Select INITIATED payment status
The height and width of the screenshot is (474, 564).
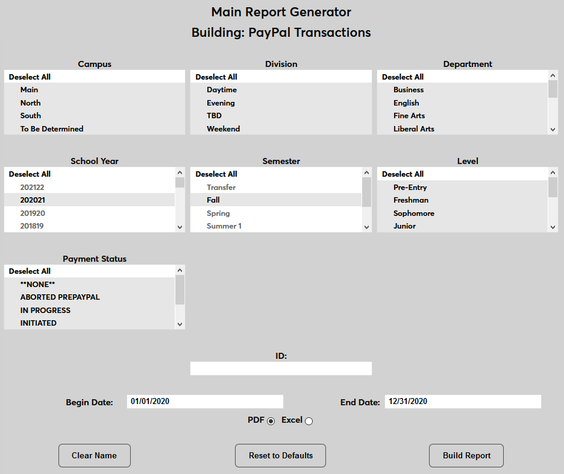click(x=90, y=323)
